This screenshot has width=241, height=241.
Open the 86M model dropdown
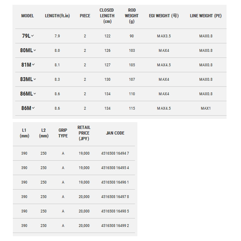(x=28, y=108)
